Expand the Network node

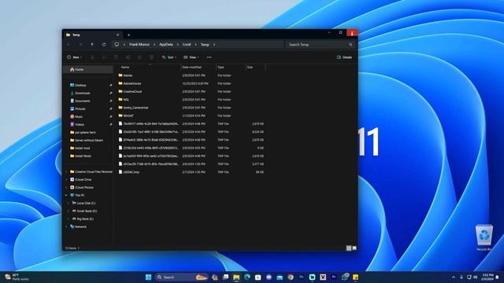pos(66,227)
